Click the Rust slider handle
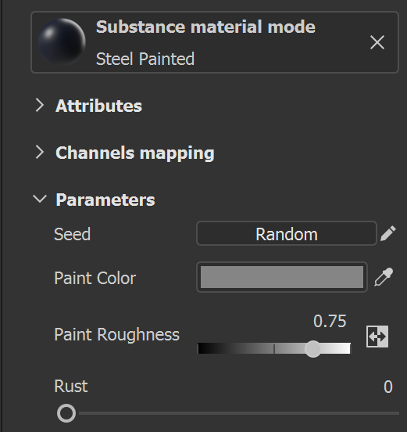 [x=66, y=413]
